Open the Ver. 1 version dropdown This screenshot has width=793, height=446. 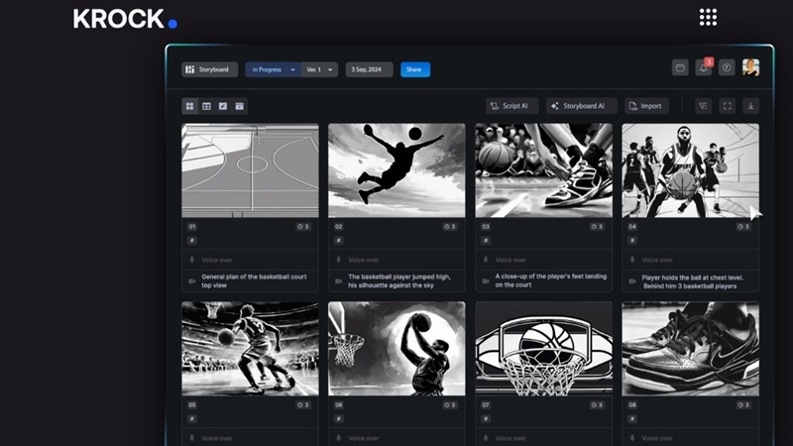coord(319,69)
